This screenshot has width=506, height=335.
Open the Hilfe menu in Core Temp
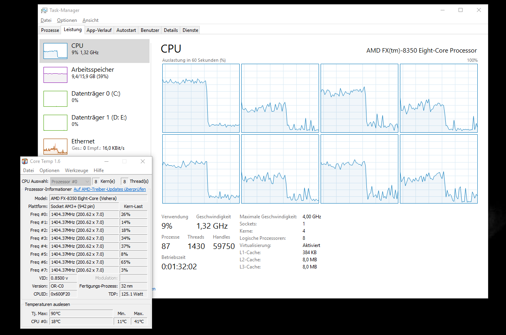tap(98, 170)
